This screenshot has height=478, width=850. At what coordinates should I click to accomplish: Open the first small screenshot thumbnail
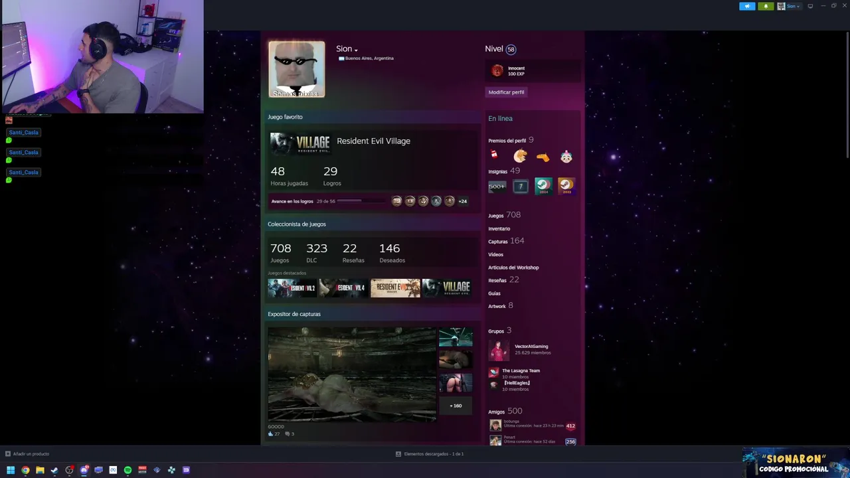pyautogui.click(x=456, y=337)
